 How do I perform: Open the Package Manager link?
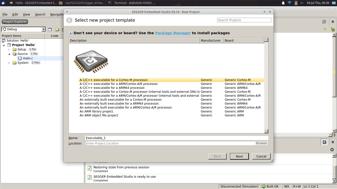tap(173, 33)
